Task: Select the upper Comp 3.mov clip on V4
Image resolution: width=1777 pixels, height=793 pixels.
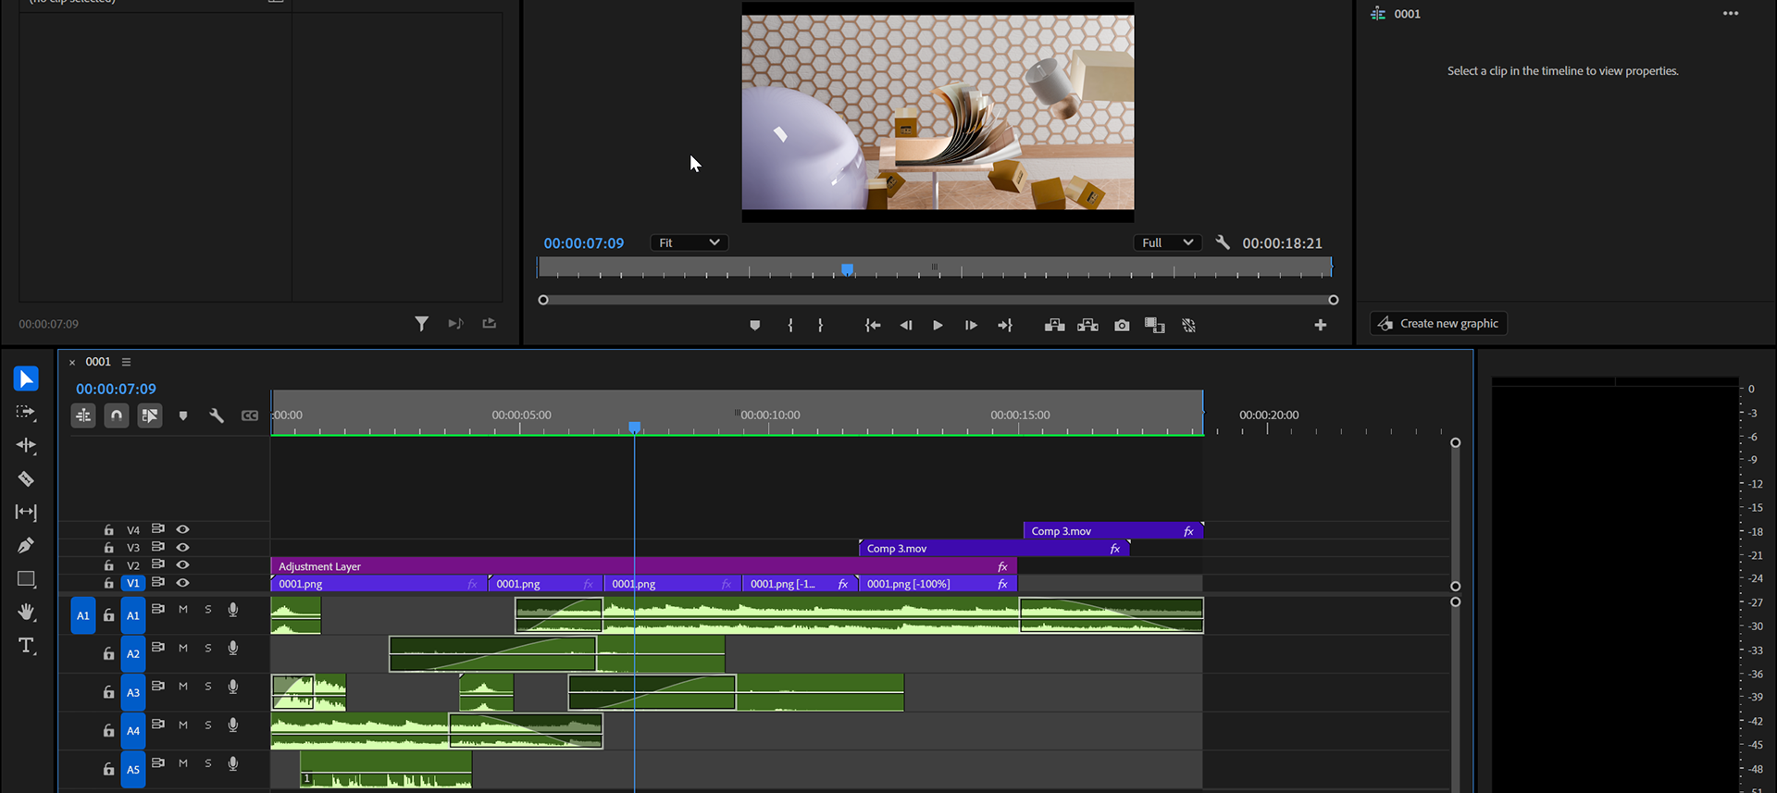Action: pos(1113,531)
